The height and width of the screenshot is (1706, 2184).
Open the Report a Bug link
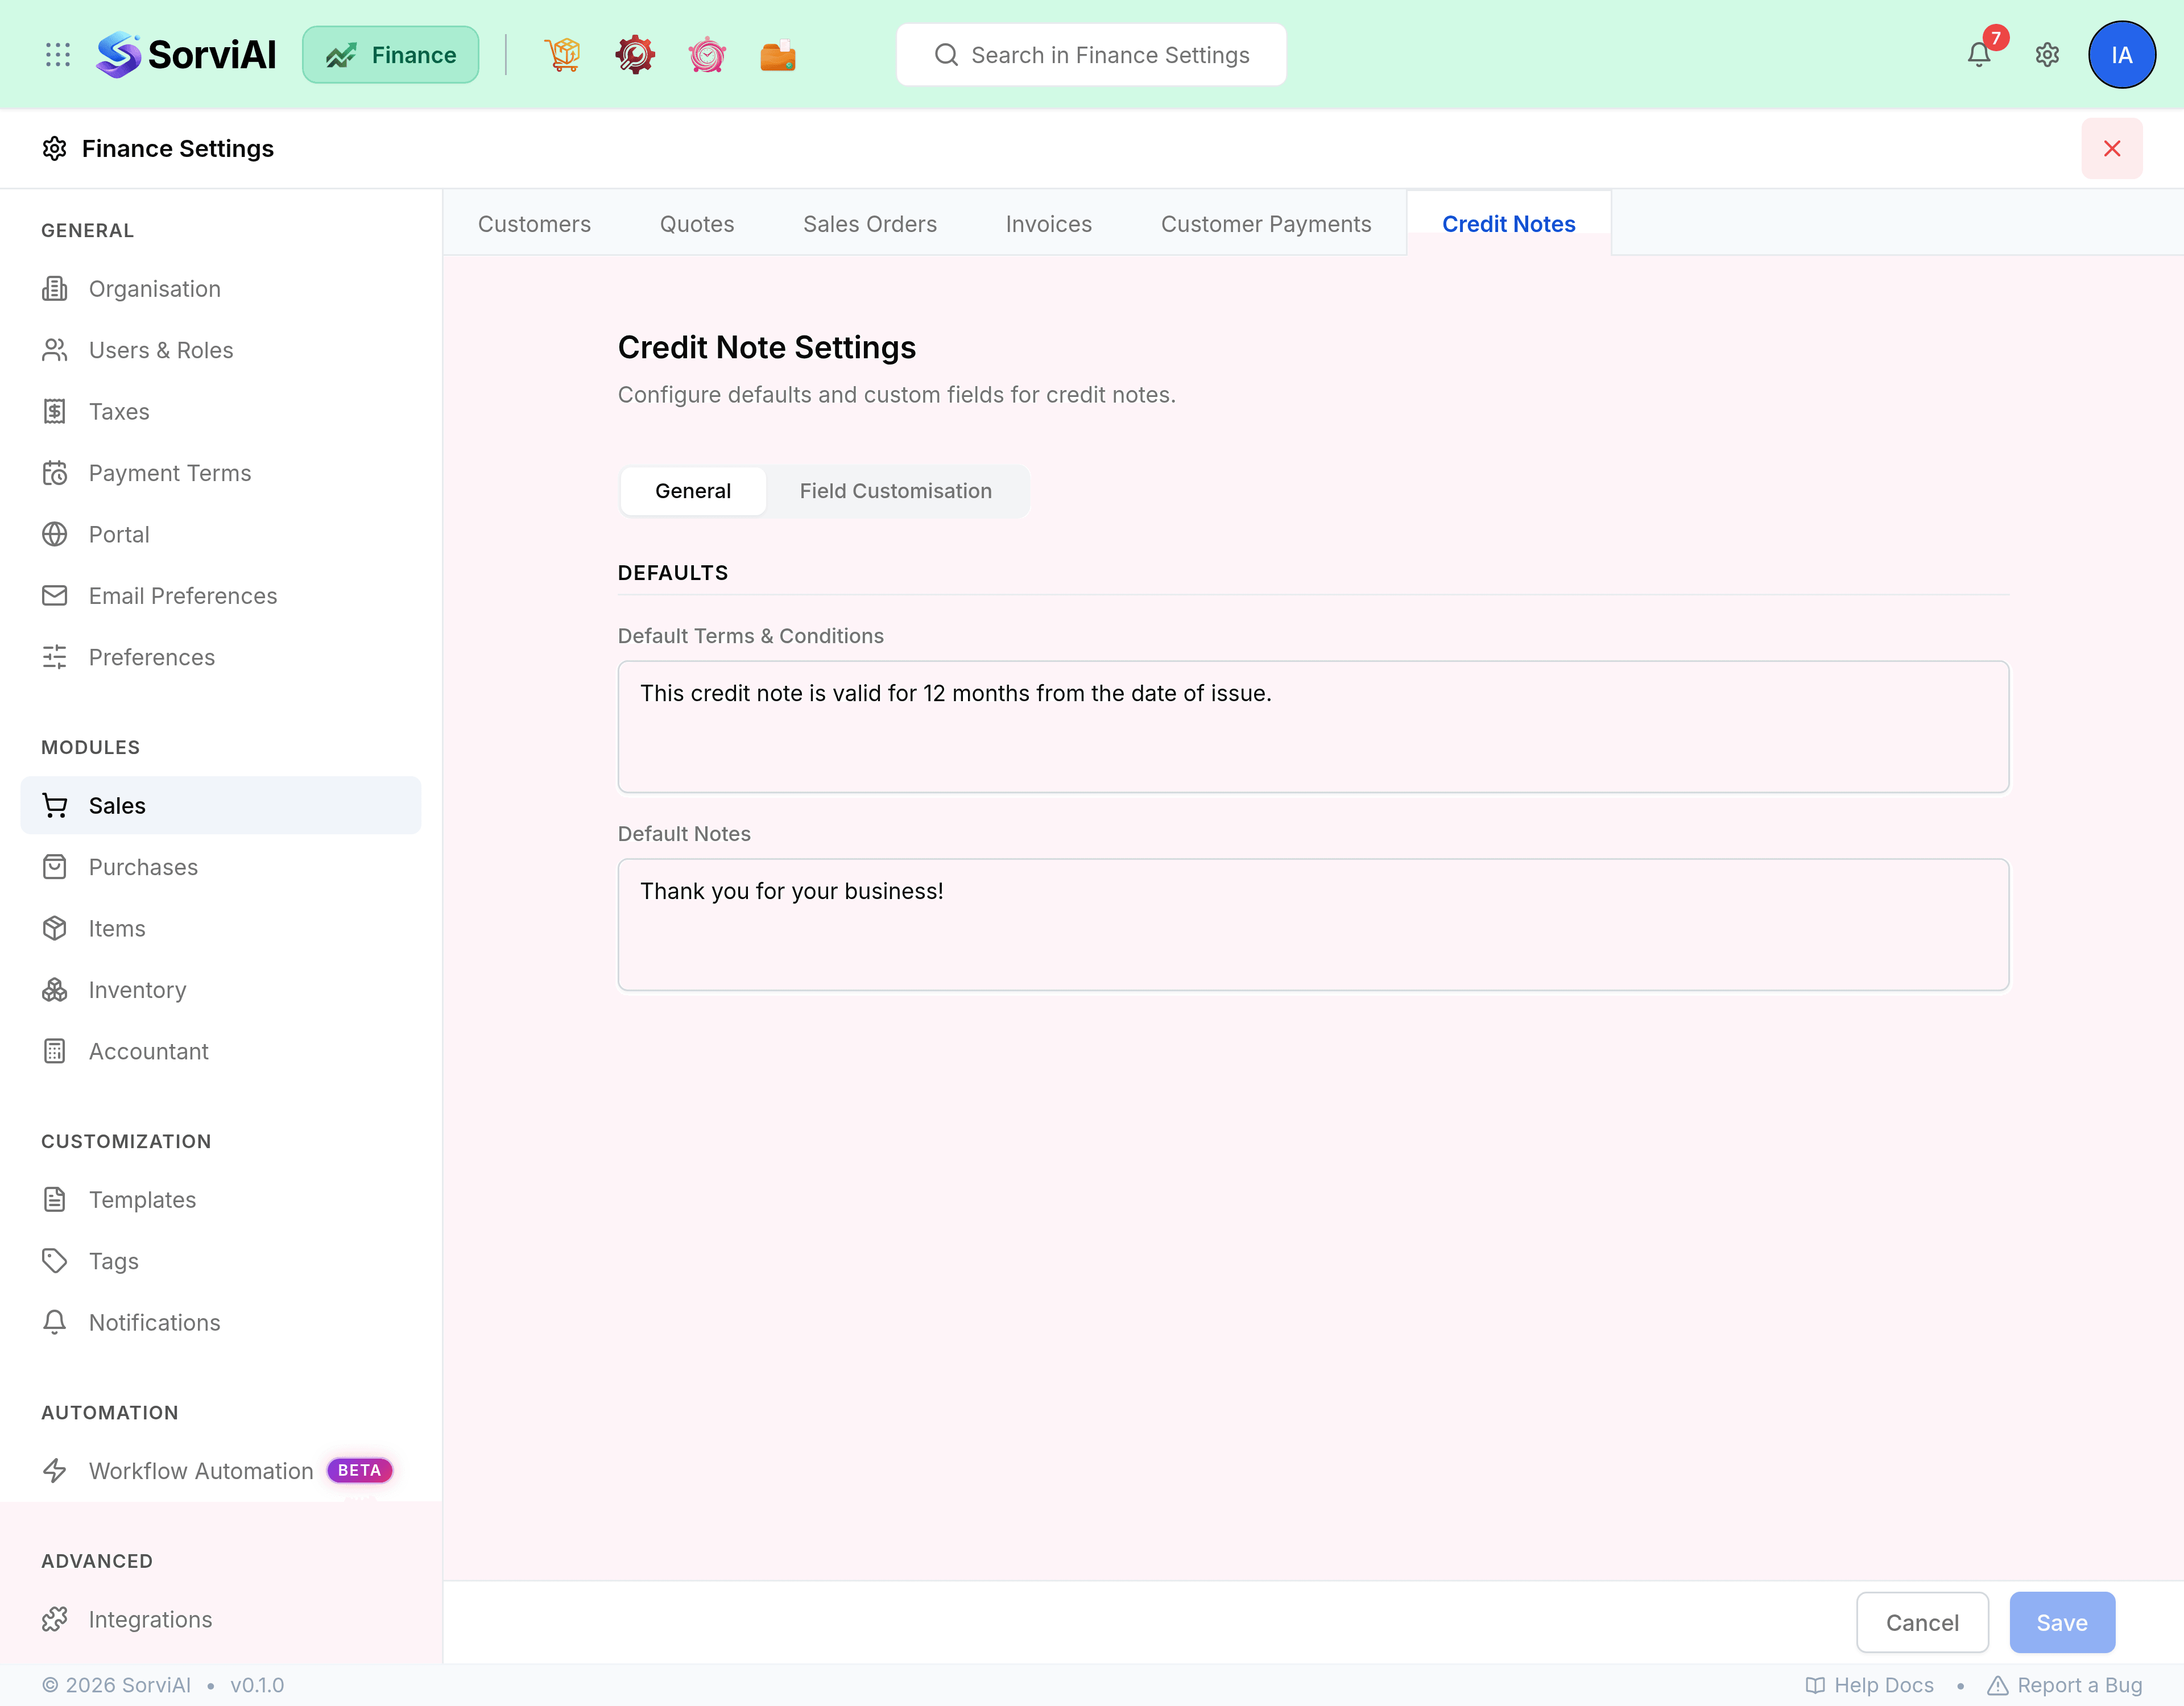tap(2064, 1685)
